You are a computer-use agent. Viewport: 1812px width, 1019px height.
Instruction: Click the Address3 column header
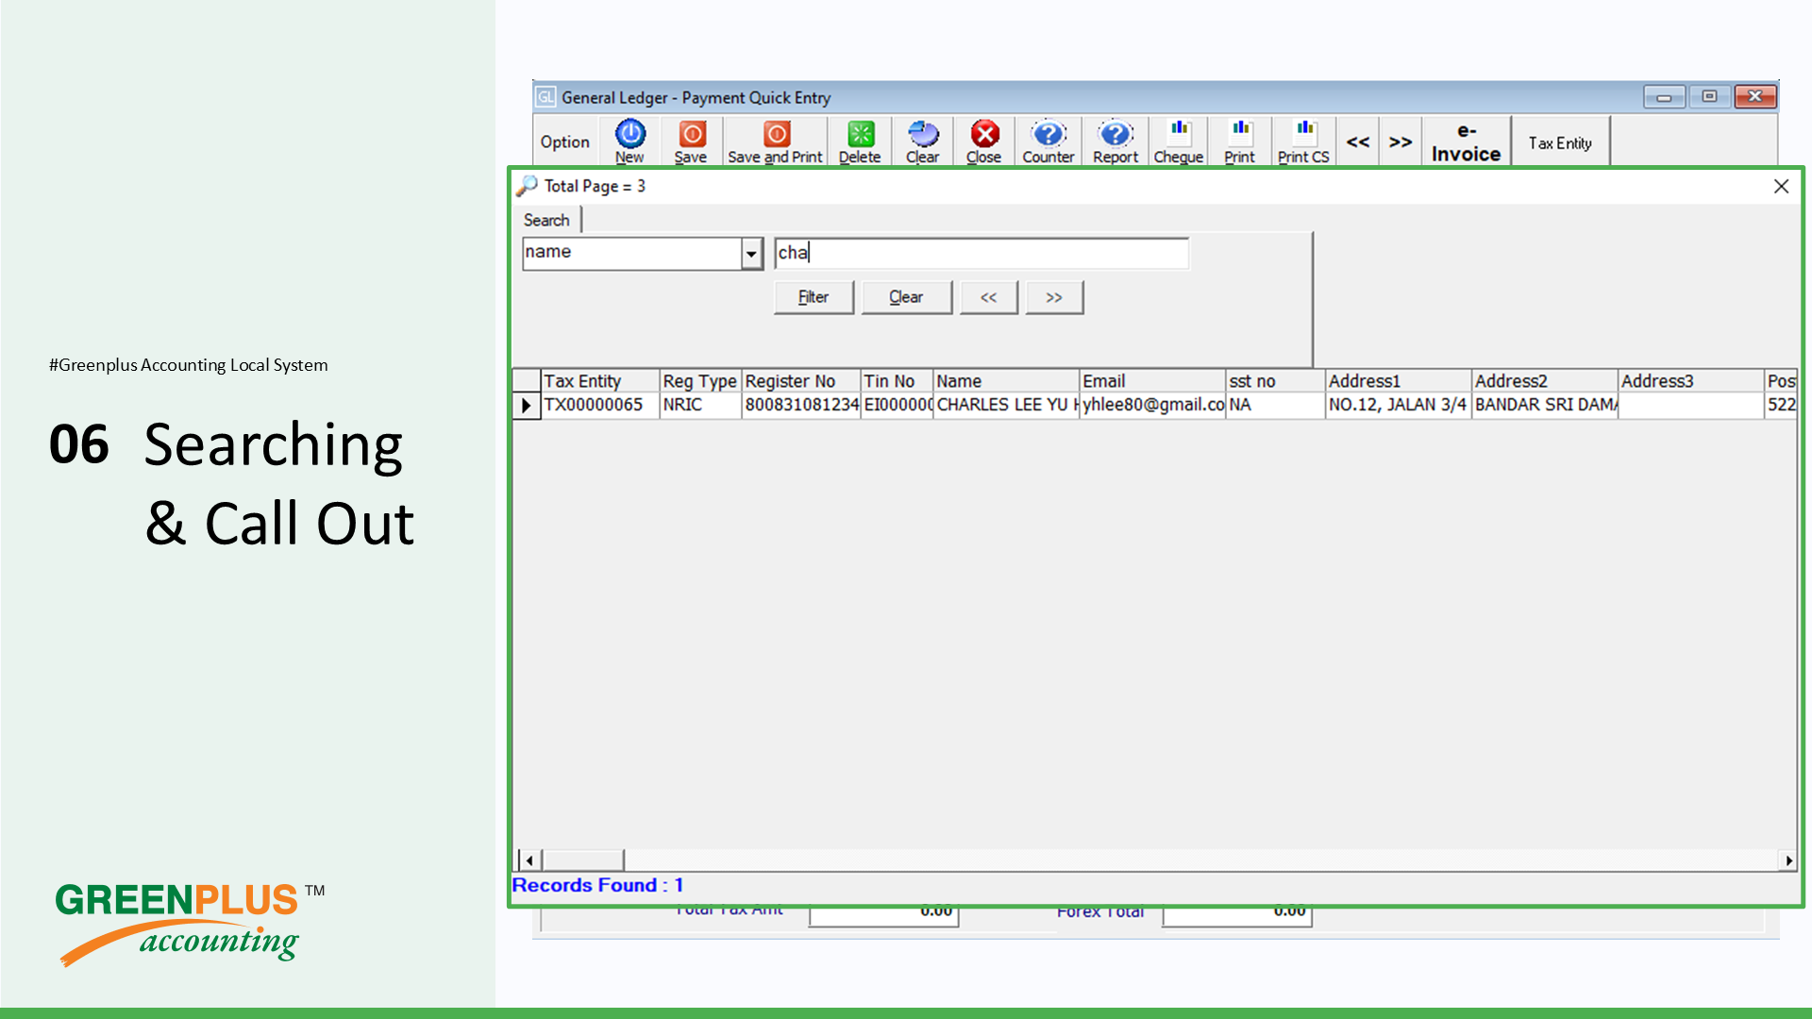pyautogui.click(x=1690, y=381)
